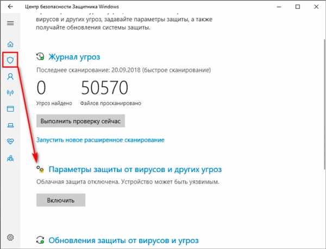The height and width of the screenshot is (249, 326).
Task: Open the device performance and health heart icon
Action: coord(10,141)
